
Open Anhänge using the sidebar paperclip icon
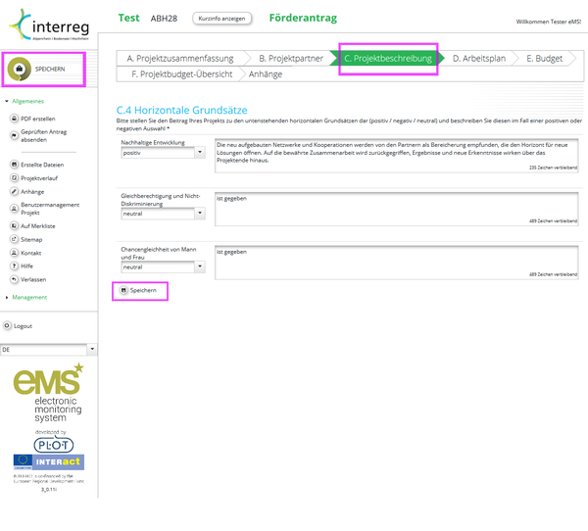(14, 192)
